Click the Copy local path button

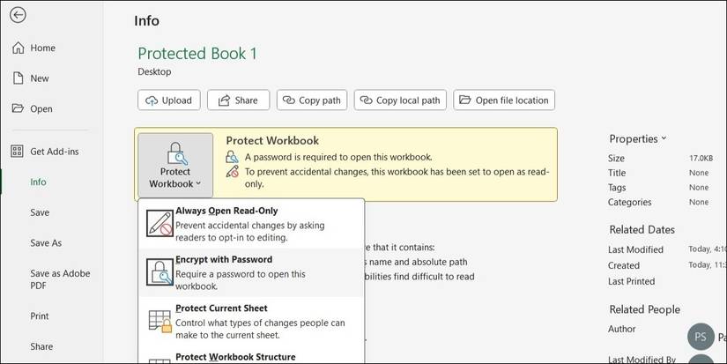pos(400,100)
